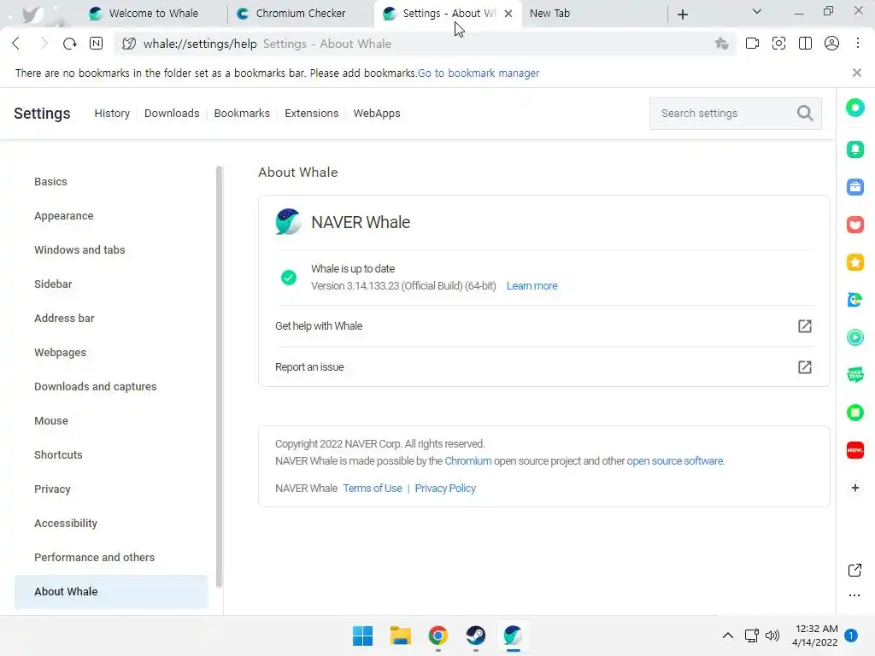The image size is (875, 656).
Task: Open the Whale three-dot menu
Action: click(x=858, y=44)
